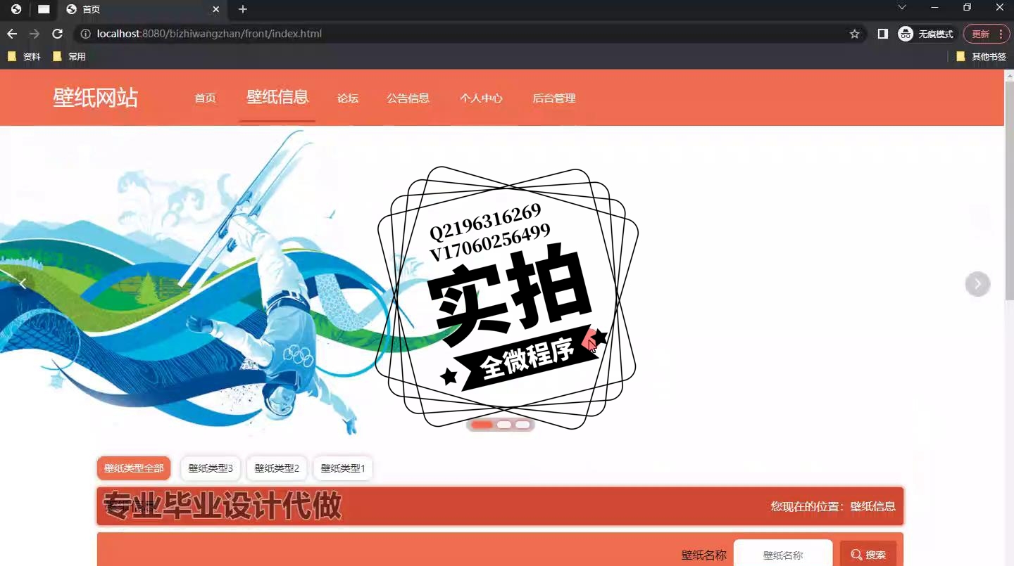
Task: Open the browser side panel icon
Action: [x=882, y=34]
